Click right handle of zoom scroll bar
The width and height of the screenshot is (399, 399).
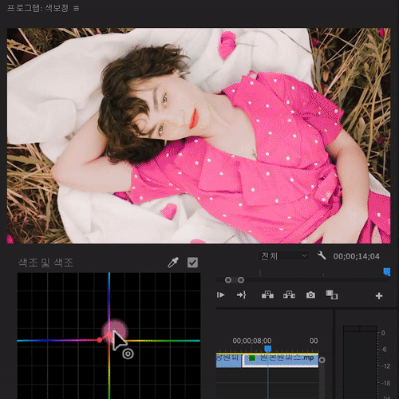tap(241, 280)
